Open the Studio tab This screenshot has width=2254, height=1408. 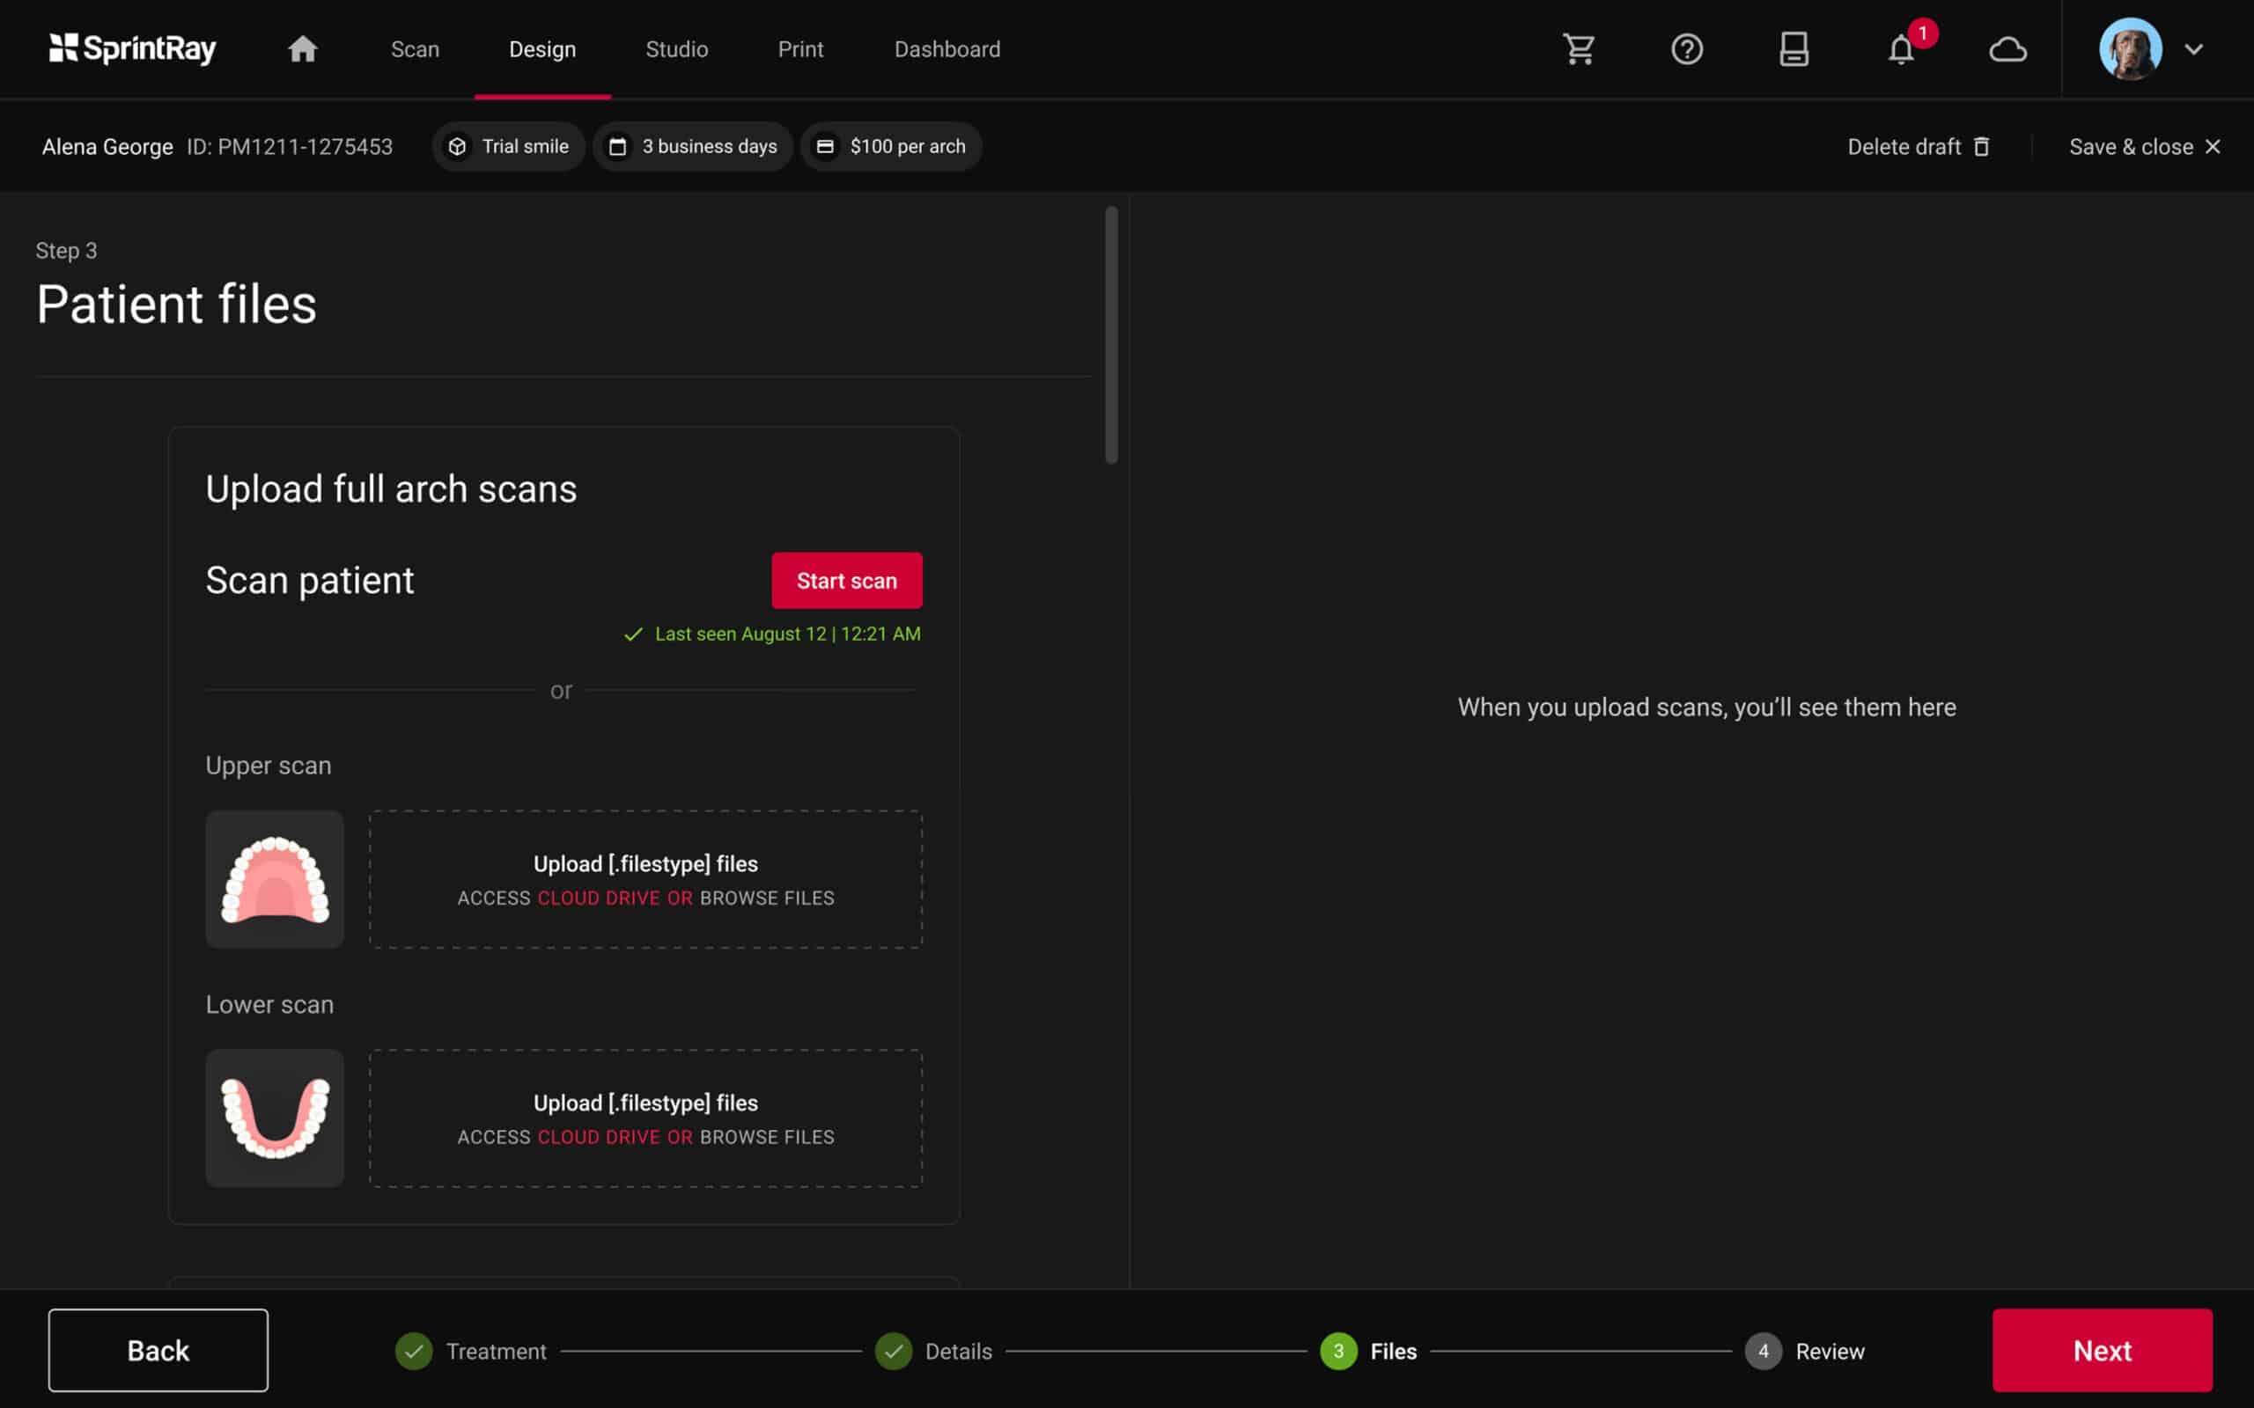[x=677, y=48]
